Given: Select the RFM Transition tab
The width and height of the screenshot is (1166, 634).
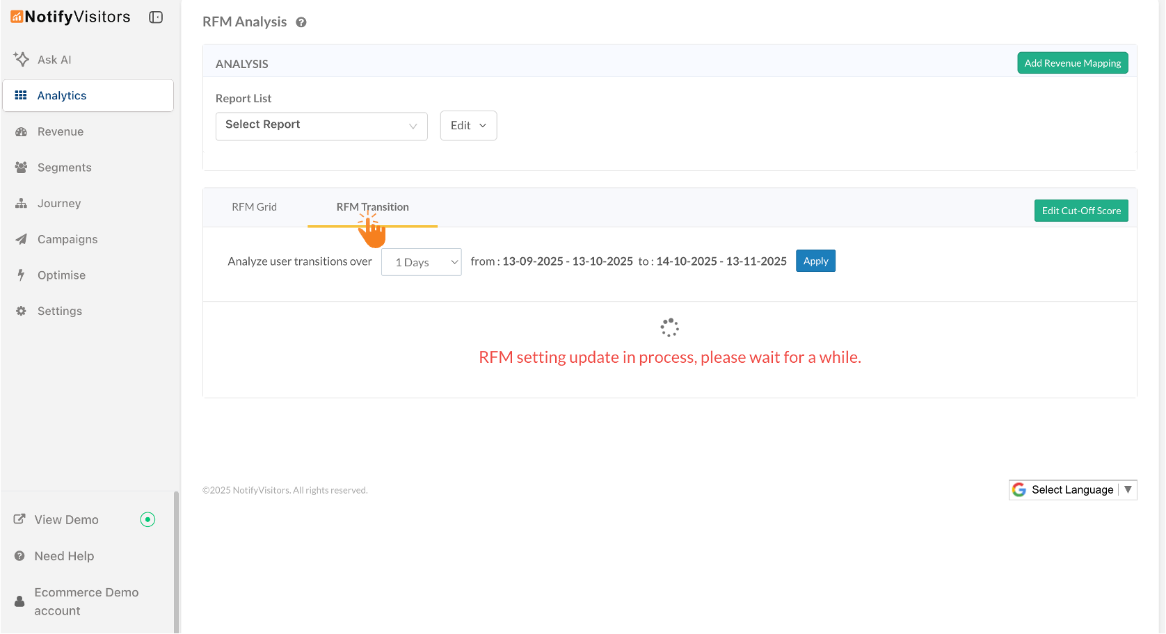Looking at the screenshot, I should click(x=372, y=206).
